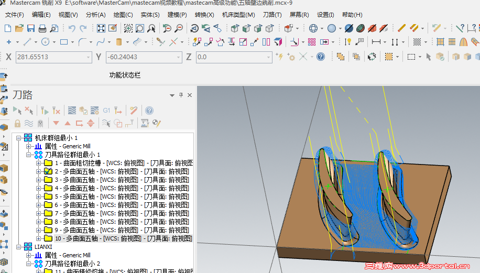The height and width of the screenshot is (273, 480).
Task: Select operation 8 - 多曲面五轴 row
Action: 122,222
